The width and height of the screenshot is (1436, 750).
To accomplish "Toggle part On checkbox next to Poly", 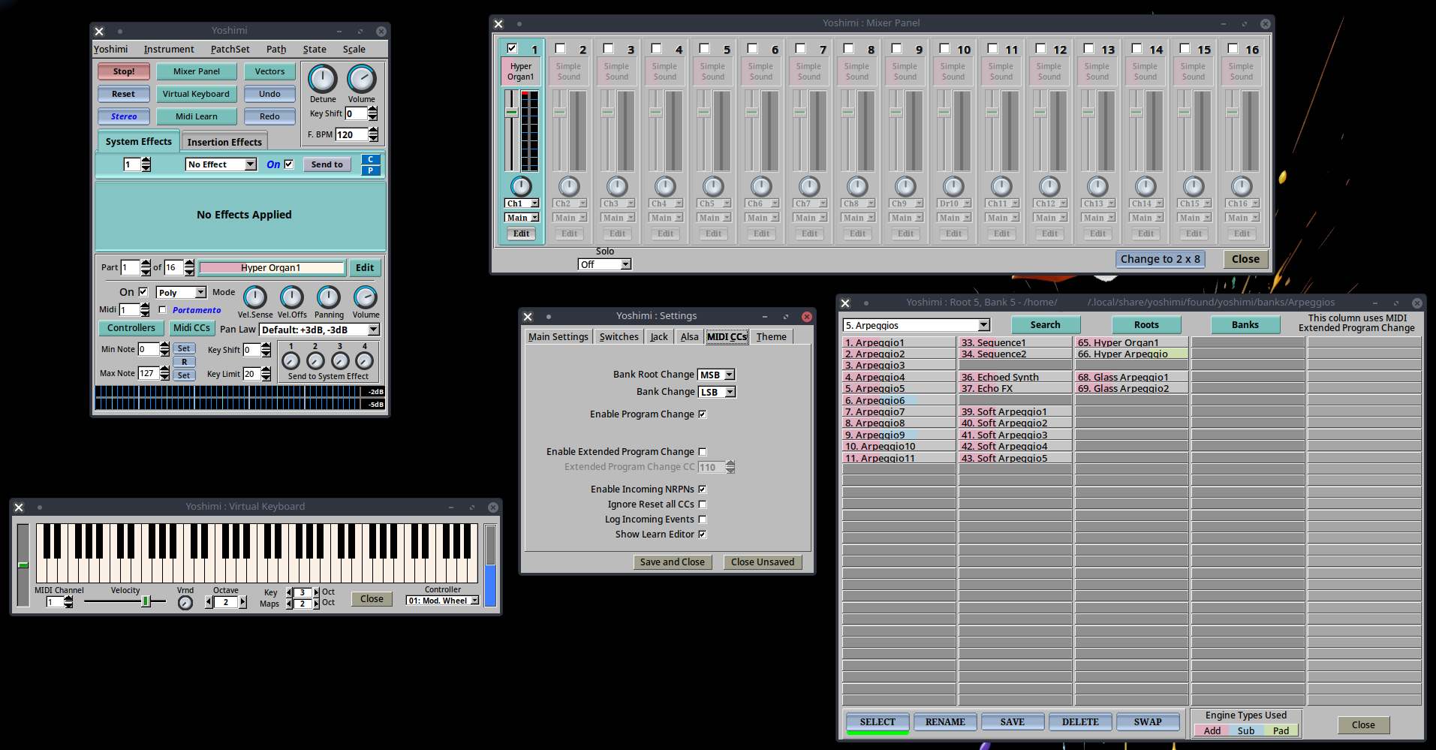I will [x=143, y=291].
